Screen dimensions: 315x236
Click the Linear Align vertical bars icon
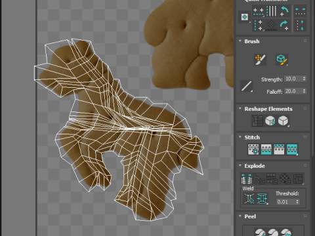click(x=271, y=11)
